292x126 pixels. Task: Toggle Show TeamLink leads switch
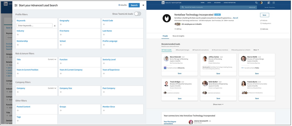138,14
